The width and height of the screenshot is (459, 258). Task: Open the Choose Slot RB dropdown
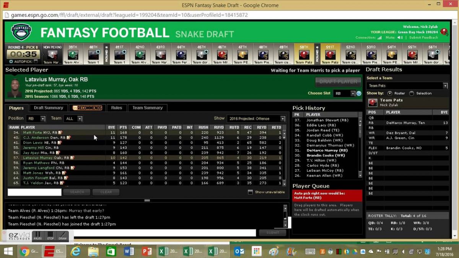[344, 93]
